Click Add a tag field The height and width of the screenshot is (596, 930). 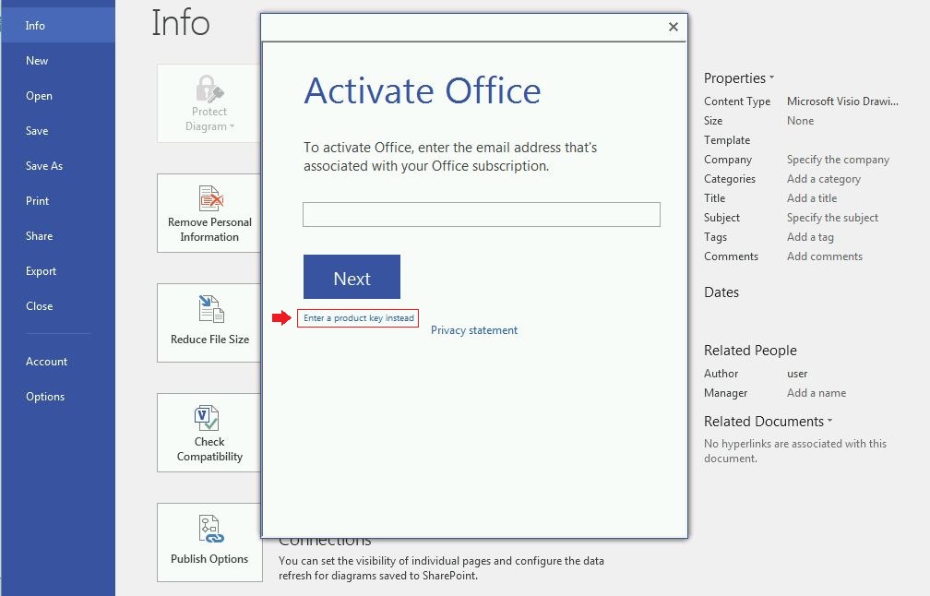tap(810, 236)
